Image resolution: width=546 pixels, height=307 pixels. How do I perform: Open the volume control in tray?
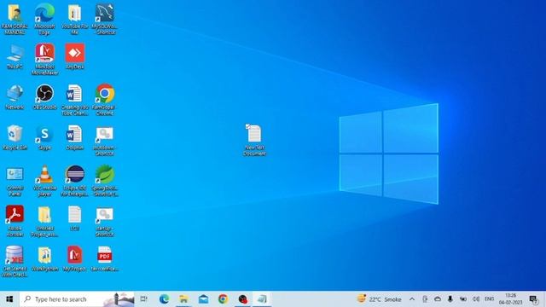[476, 299]
